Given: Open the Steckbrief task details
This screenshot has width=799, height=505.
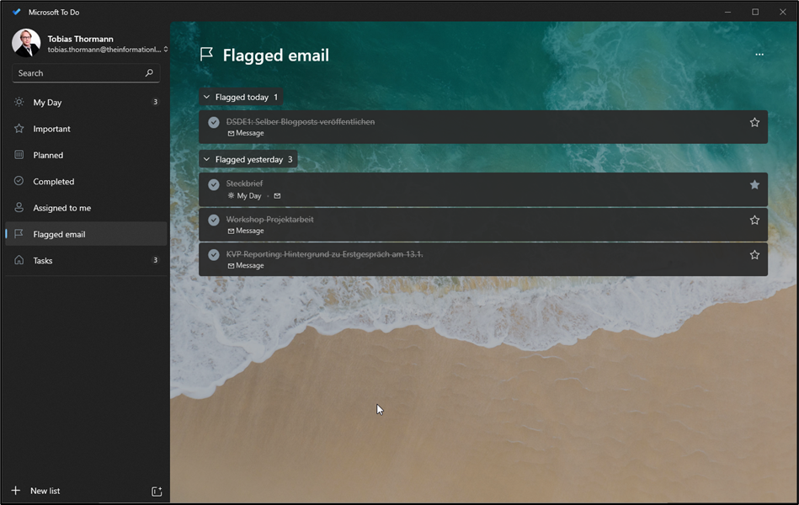Looking at the screenshot, I should click(x=483, y=189).
